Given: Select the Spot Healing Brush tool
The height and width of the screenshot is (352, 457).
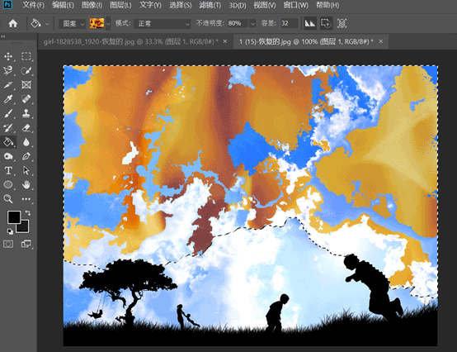Looking at the screenshot, I should 26,99.
